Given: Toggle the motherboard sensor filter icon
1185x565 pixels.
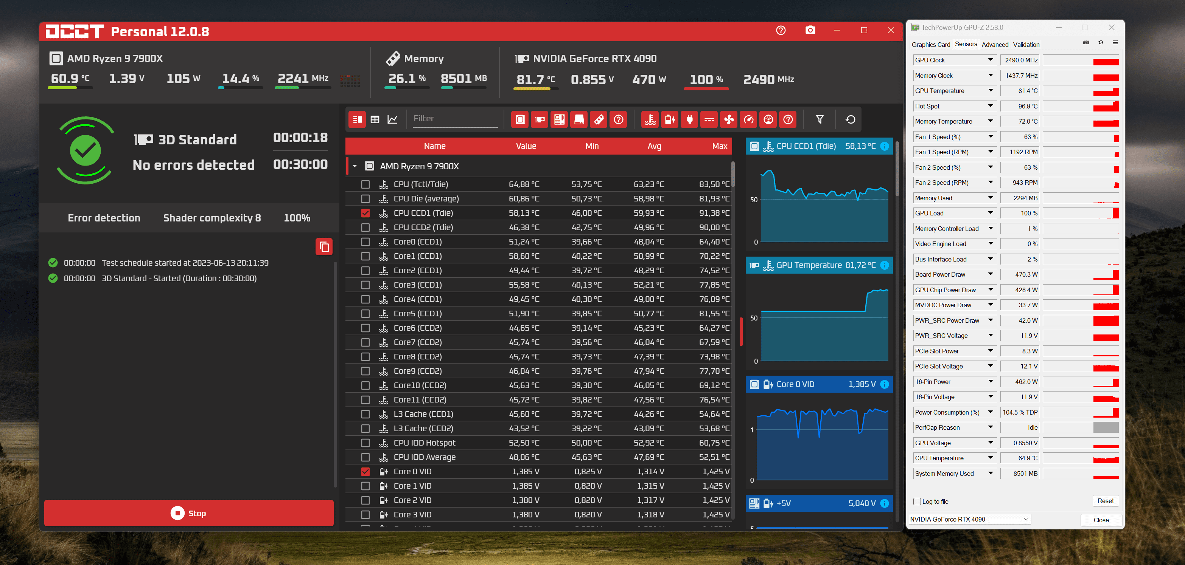Looking at the screenshot, I should pyautogui.click(x=559, y=119).
